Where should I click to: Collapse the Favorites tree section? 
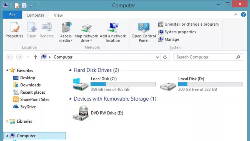[x=7, y=70]
